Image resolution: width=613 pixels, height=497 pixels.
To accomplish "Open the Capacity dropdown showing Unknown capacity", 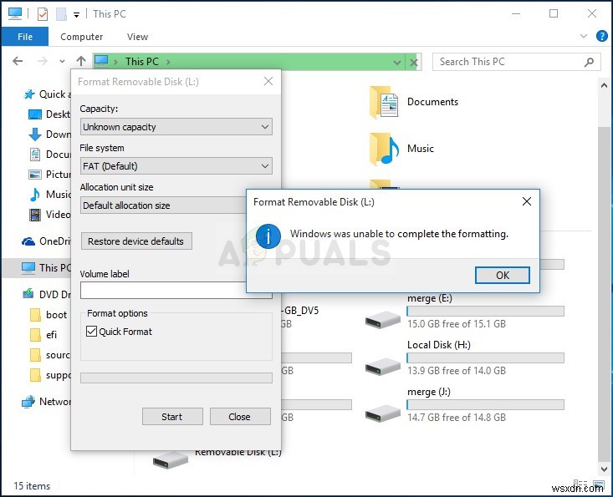I will pos(176,127).
